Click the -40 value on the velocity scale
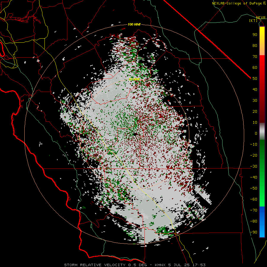 [254, 177]
